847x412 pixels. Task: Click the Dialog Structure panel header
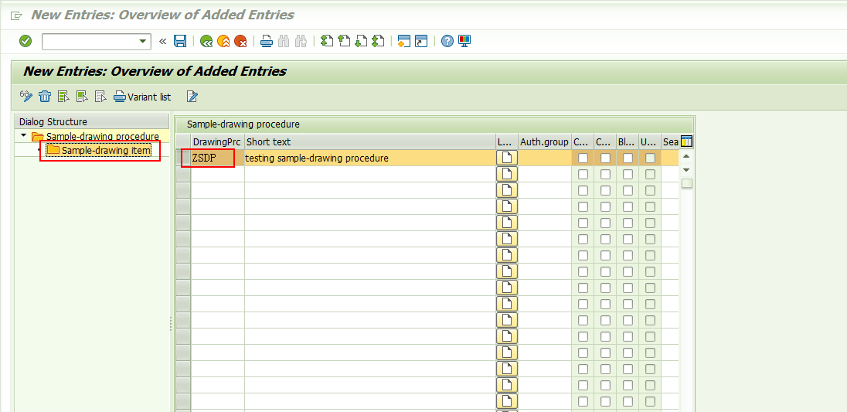point(91,122)
